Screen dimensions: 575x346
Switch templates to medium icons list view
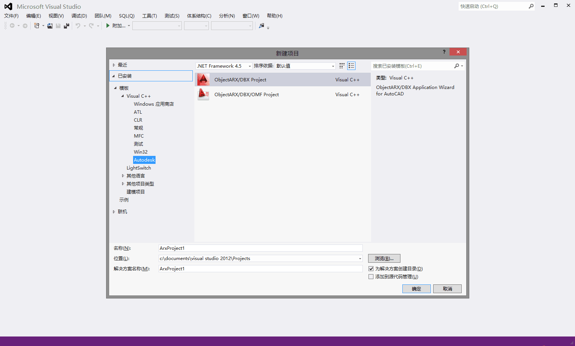(x=351, y=66)
